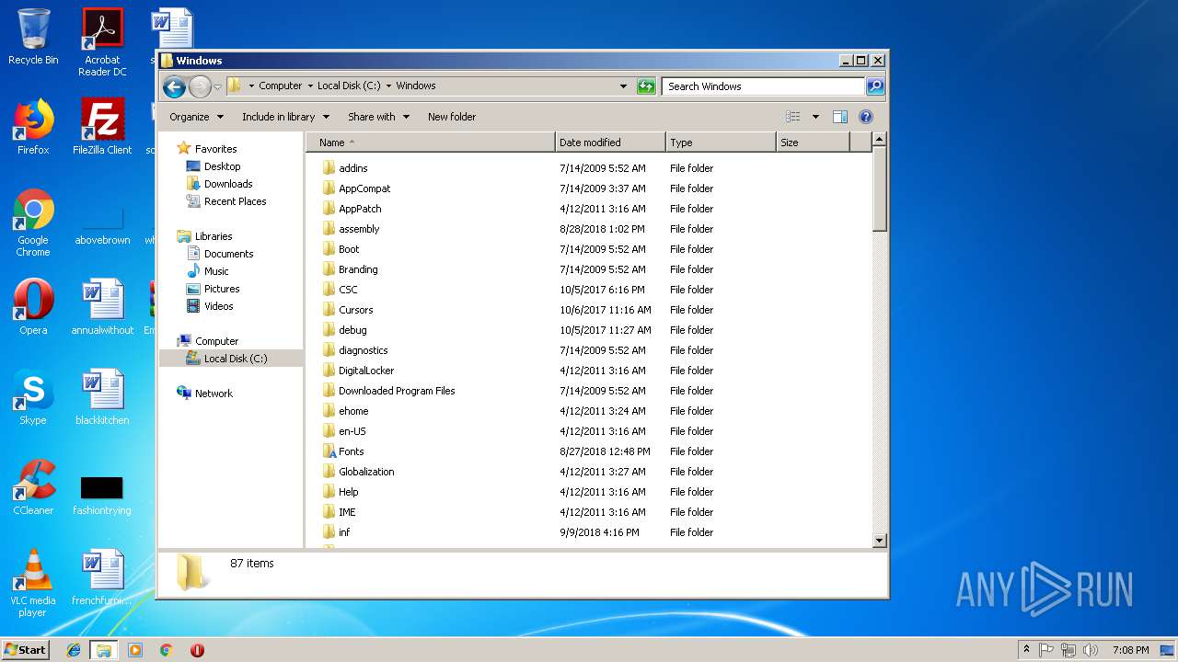Click Windows Media Player taskbar icon
Viewport: 1178px width, 662px height.
[x=135, y=650]
